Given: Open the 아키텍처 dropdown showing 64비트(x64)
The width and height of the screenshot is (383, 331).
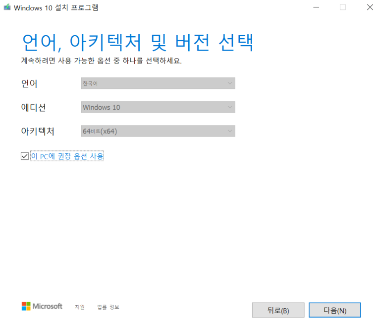Looking at the screenshot, I should tap(158, 131).
